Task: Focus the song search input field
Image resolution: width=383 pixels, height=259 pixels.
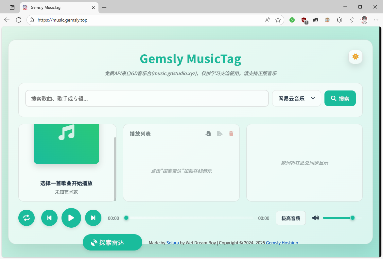Action: click(147, 98)
